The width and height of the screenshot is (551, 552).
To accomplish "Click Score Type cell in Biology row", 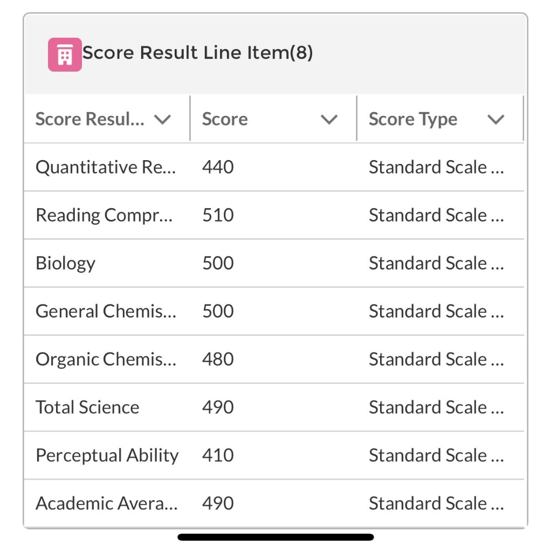I will [437, 263].
